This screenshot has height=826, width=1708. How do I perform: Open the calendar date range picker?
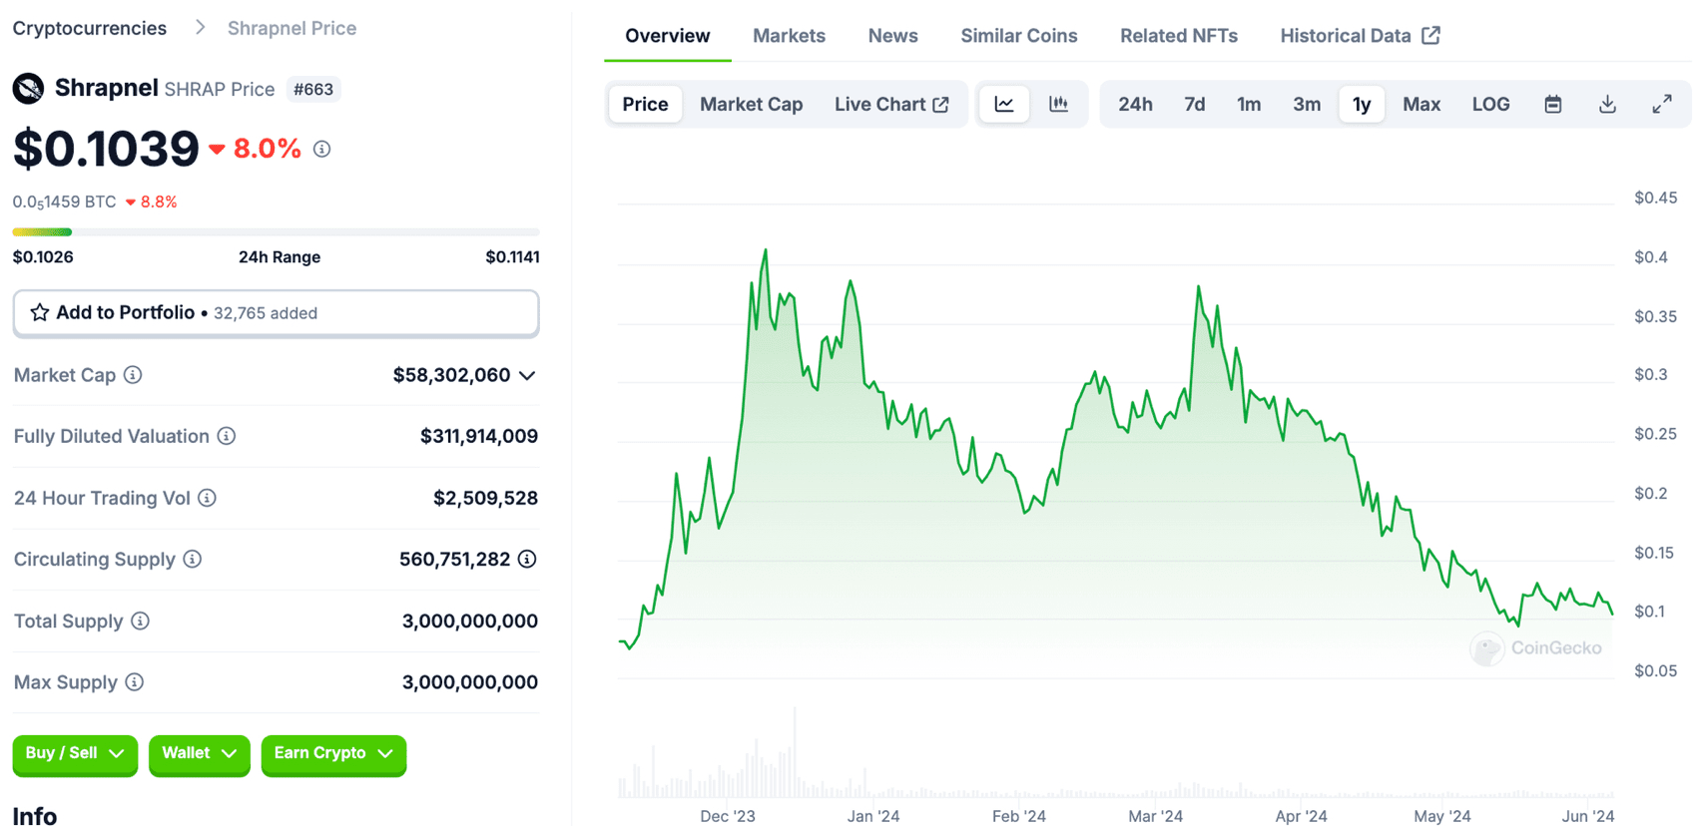pos(1552,105)
